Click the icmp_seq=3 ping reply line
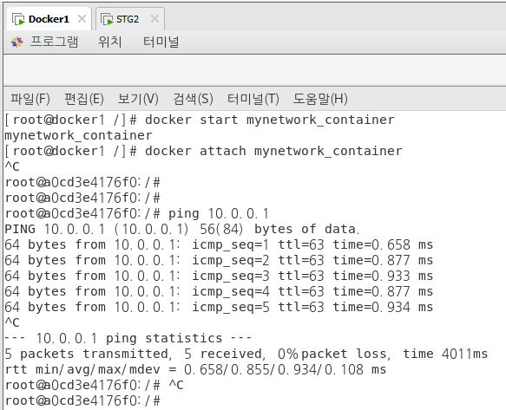Image resolution: width=506 pixels, height=410 pixels. [x=219, y=276]
